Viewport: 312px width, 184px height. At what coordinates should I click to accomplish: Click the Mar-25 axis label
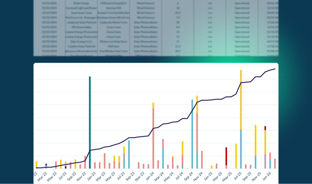pos(218,176)
